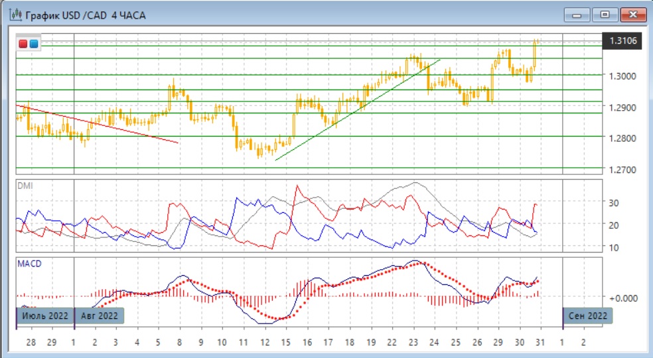This screenshot has height=358, width=653.
Task: Click the DMI indicator label
Action: pos(25,185)
